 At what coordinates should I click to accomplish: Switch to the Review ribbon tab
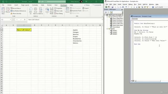pyautogui.click(x=49, y=5)
